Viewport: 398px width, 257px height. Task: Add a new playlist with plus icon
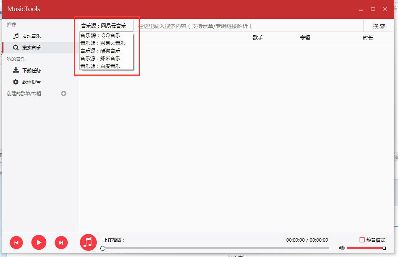pos(64,94)
